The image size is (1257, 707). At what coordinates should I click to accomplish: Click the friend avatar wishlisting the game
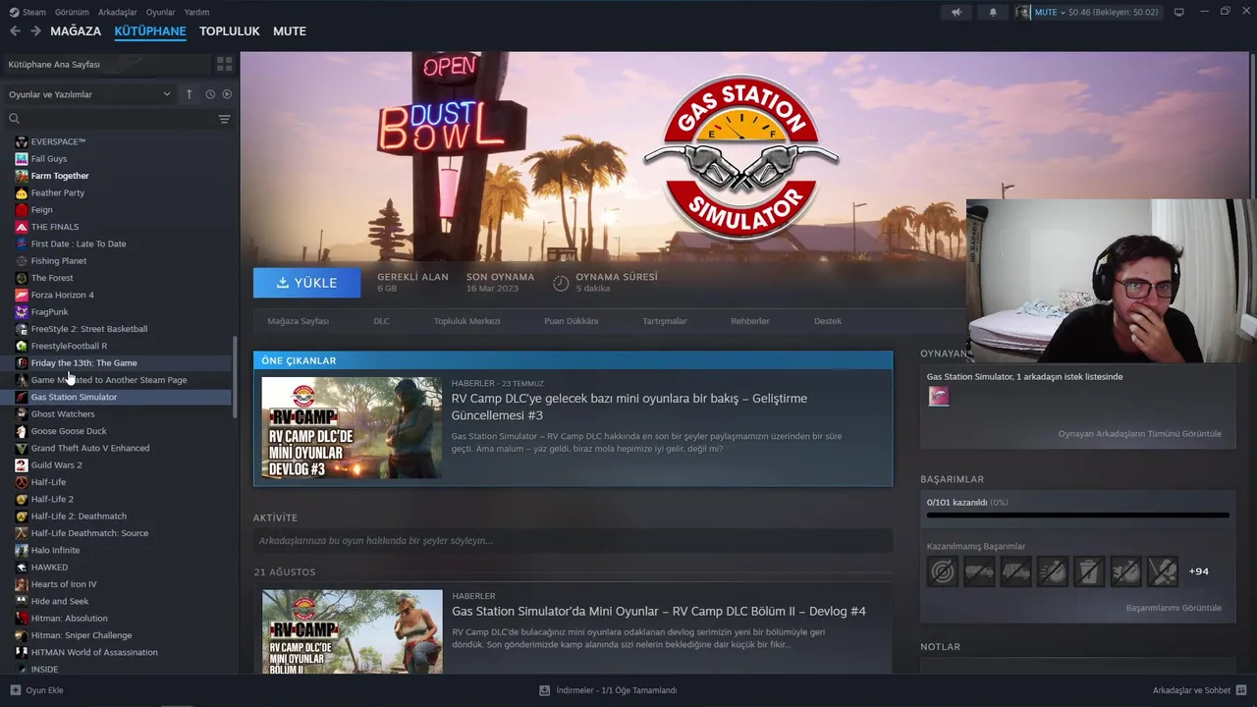point(939,396)
